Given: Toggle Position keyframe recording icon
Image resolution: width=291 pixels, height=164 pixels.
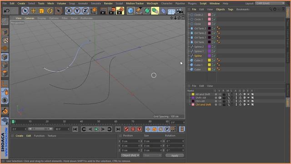Looking at the screenshot, I should 148,129.
